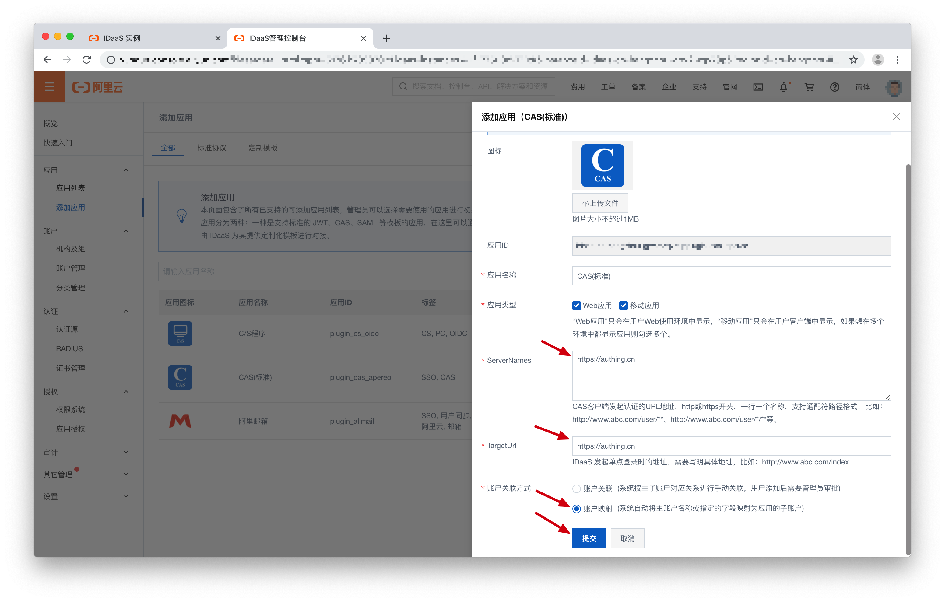The height and width of the screenshot is (602, 945).
Task: Expand the 审计 sidebar section
Action: pos(126,452)
